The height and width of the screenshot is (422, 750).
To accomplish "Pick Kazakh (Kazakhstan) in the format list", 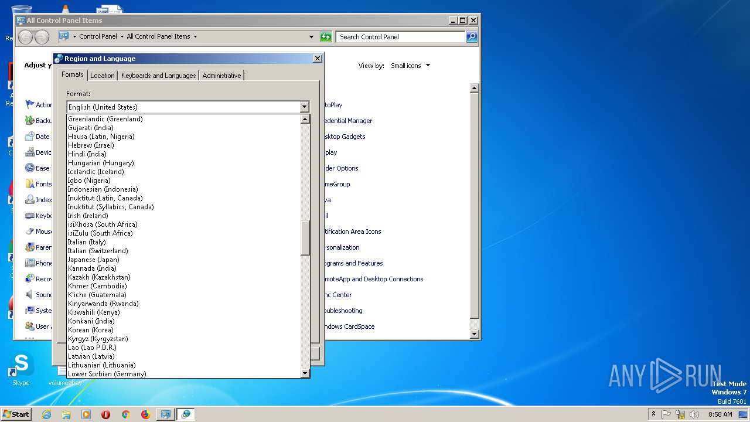I will 183,277.
